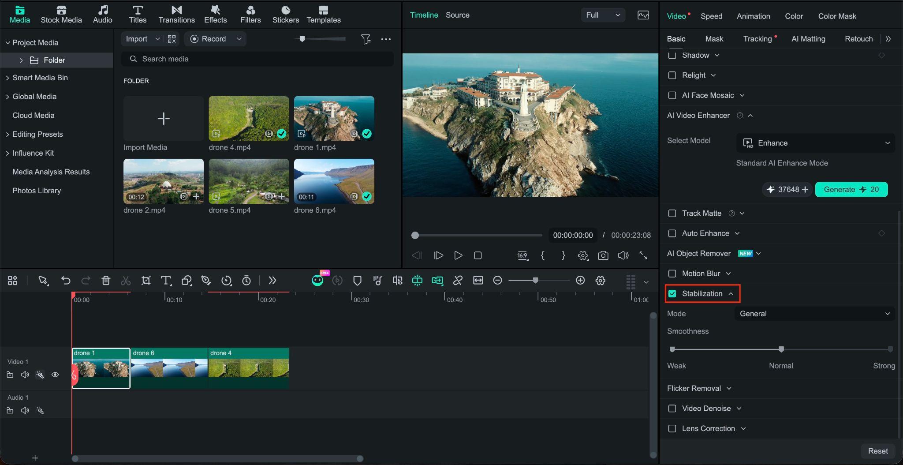Screen dimensions: 903x465
Task: Switch to the Animation tab
Action: (753, 16)
